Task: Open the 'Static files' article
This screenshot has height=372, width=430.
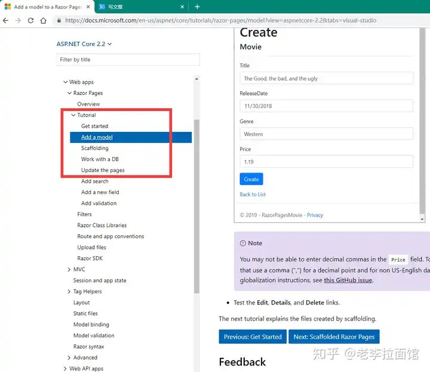Action: pos(85,313)
